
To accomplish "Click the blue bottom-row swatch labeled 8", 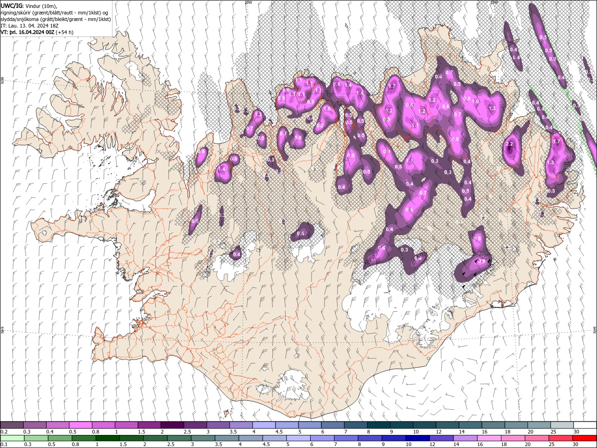I will pyautogui.click(x=370, y=438).
